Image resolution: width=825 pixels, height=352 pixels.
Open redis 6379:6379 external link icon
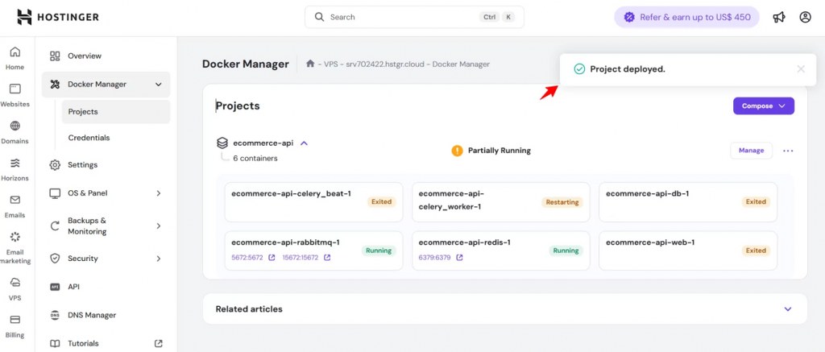click(x=459, y=258)
